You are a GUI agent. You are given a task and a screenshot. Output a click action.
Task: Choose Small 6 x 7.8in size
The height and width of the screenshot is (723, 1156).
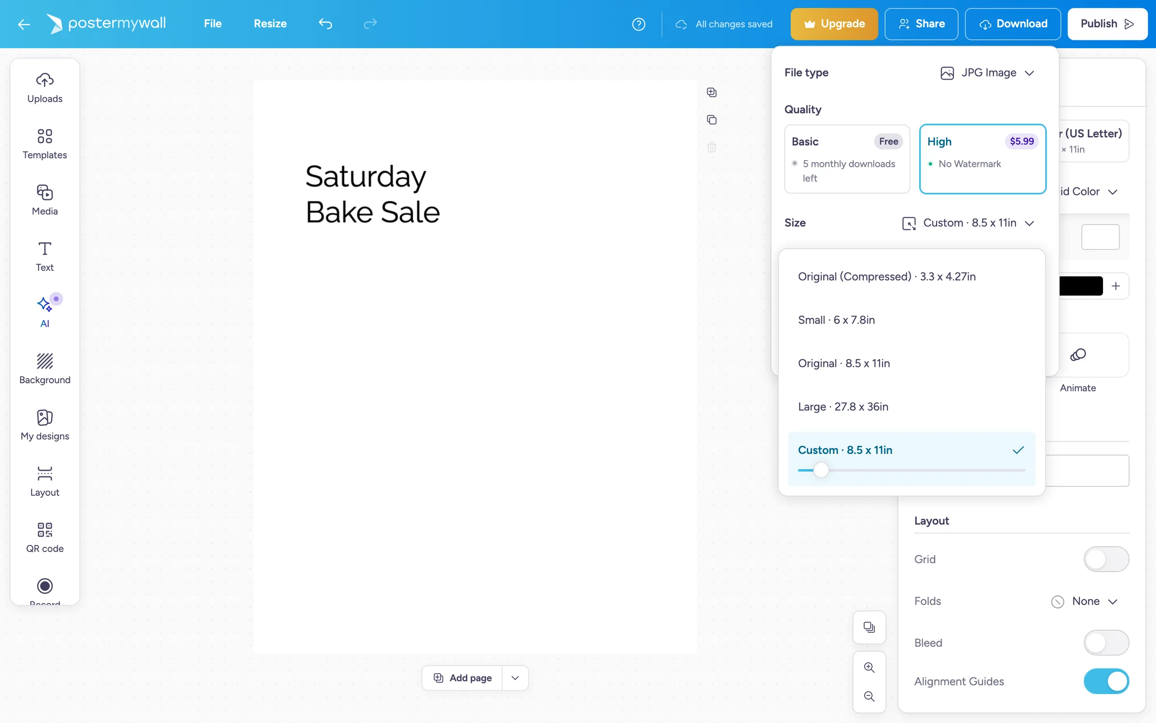911,320
